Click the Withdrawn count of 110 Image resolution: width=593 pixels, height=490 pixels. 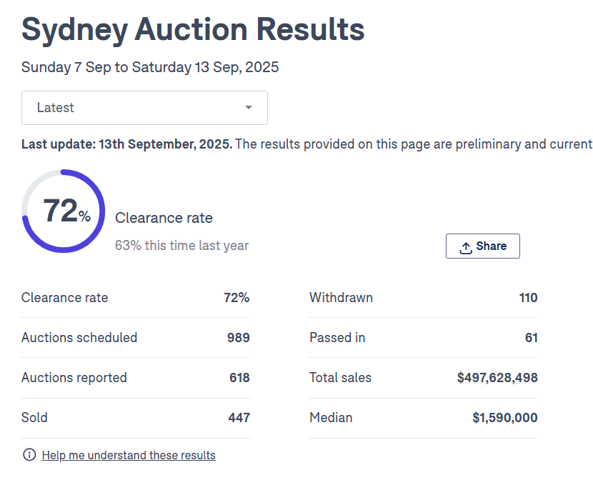click(528, 298)
